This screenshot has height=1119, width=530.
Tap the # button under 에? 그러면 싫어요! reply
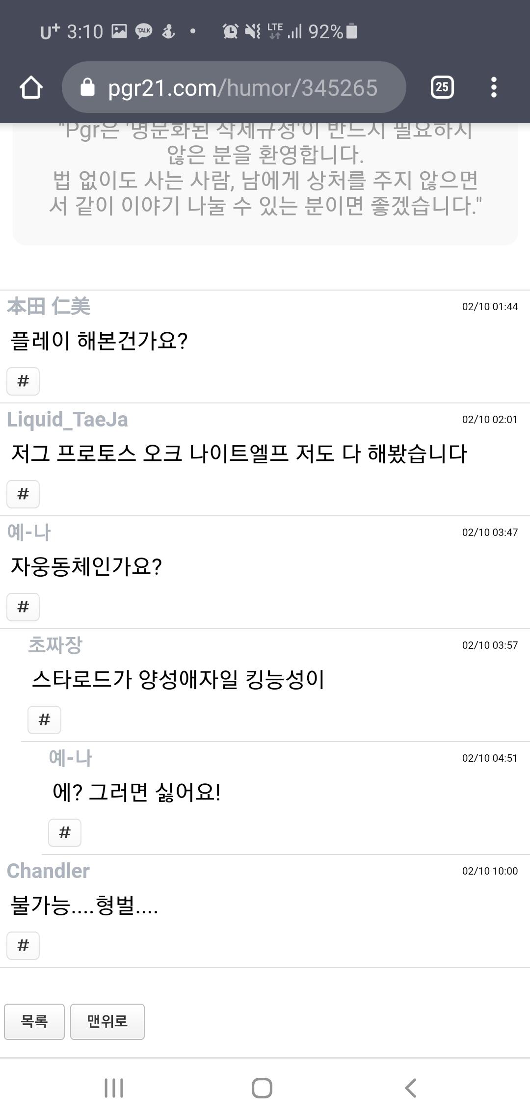click(x=65, y=832)
